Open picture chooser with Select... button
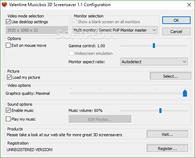The height and width of the screenshot is (158, 195). coord(171,76)
